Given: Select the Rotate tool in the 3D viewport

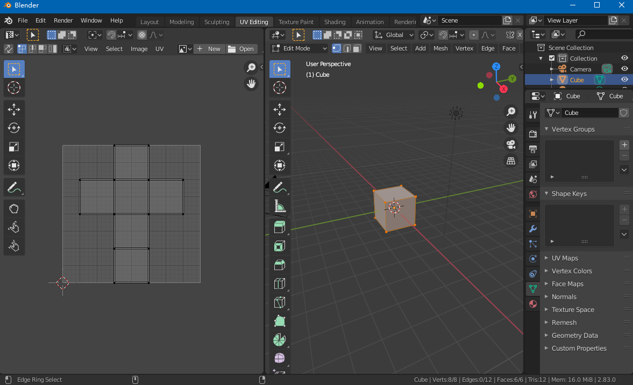Looking at the screenshot, I should pyautogui.click(x=280, y=128).
